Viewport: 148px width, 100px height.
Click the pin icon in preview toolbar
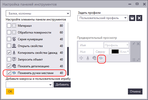[133, 44]
